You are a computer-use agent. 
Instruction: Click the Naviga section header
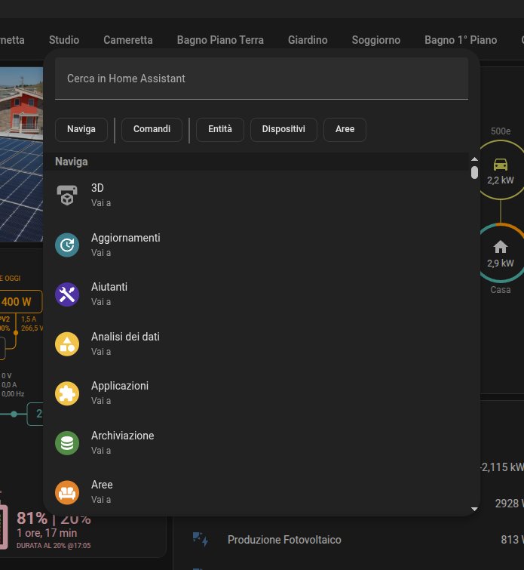pyautogui.click(x=72, y=162)
